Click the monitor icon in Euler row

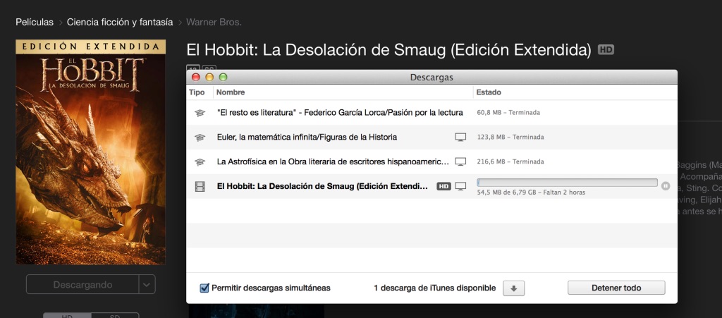460,137
